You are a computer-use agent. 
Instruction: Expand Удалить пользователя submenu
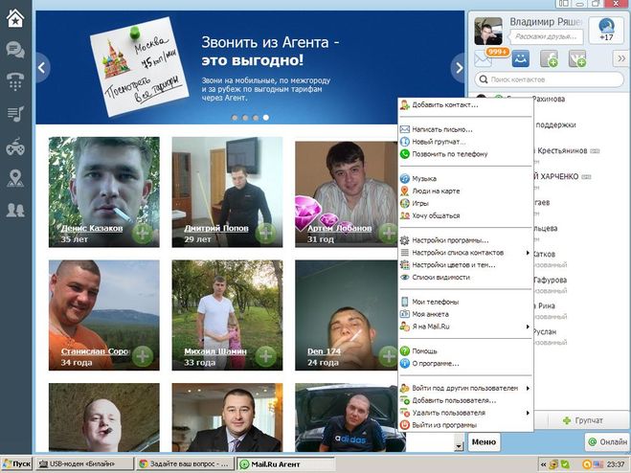[465, 413]
